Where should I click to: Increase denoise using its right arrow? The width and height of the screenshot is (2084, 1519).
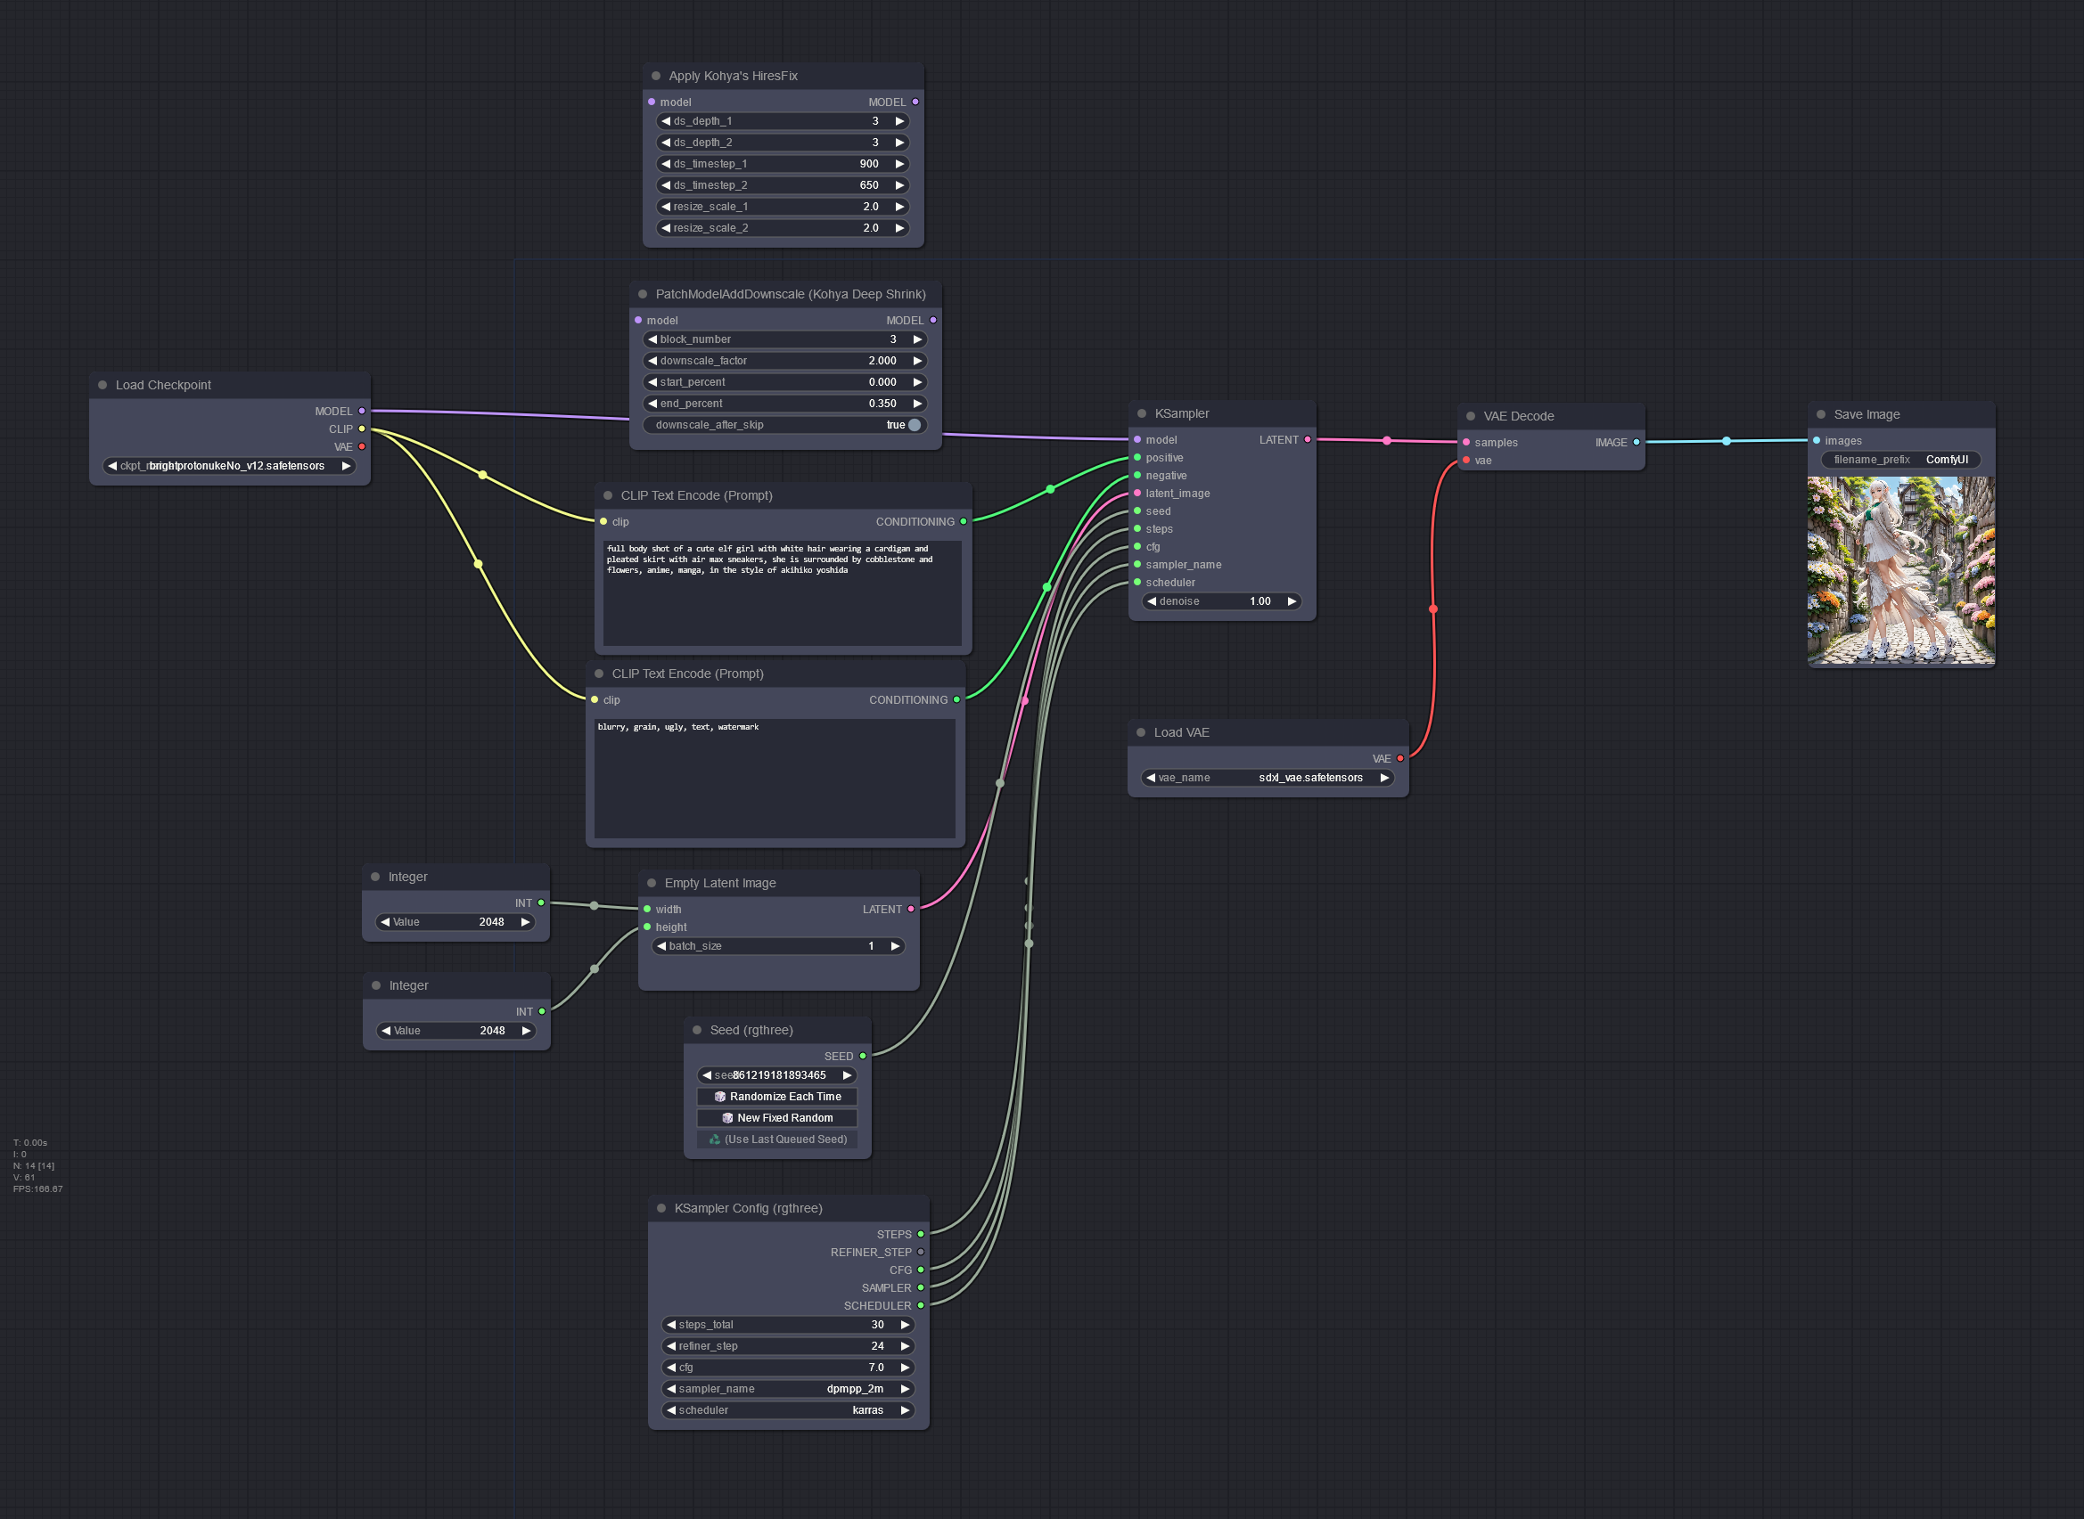coord(1293,600)
